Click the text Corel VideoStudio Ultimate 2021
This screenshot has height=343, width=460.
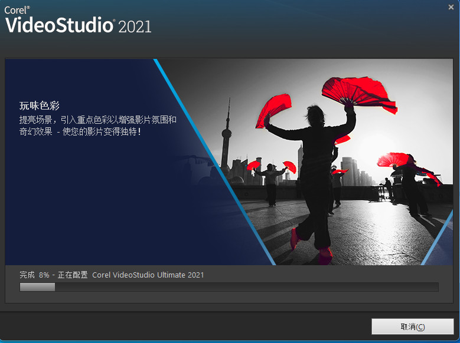148,275
